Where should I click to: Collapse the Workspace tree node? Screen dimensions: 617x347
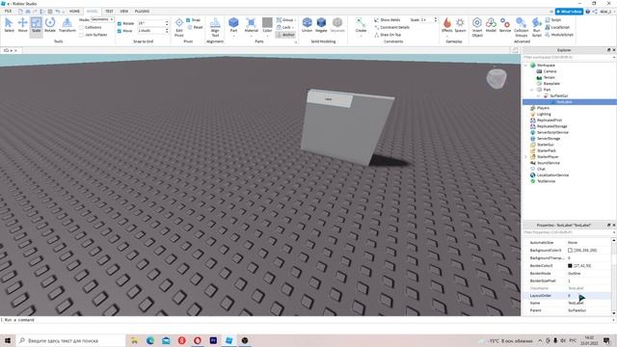click(525, 65)
